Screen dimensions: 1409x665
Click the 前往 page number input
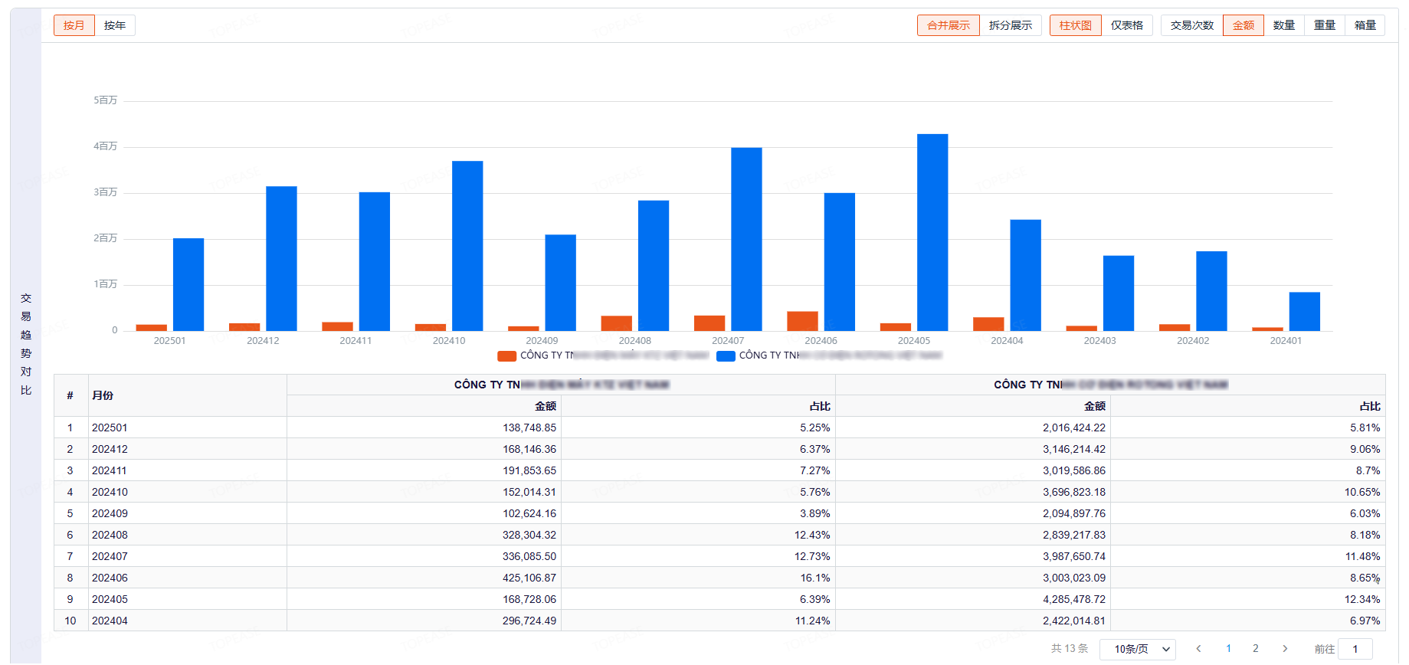1355,649
